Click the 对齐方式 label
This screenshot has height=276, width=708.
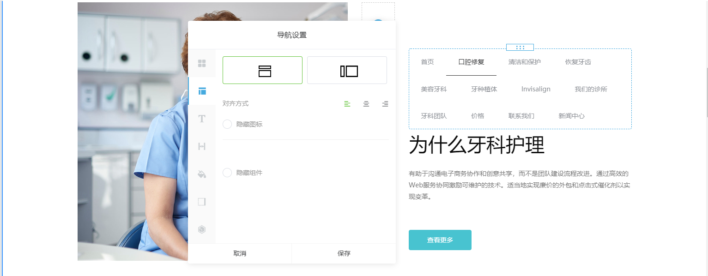[x=236, y=104]
